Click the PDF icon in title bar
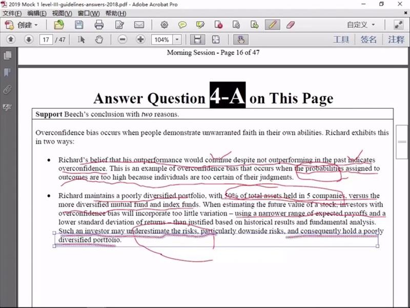The width and height of the screenshot is (410, 308). pyautogui.click(x=4, y=4)
